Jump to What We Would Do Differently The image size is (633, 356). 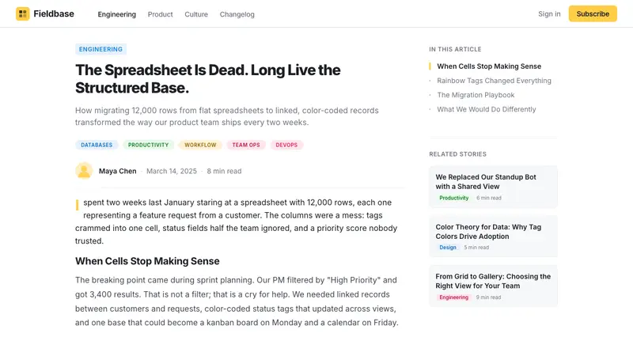(486, 109)
